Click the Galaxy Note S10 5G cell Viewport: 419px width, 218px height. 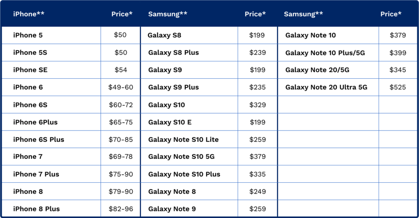181,157
